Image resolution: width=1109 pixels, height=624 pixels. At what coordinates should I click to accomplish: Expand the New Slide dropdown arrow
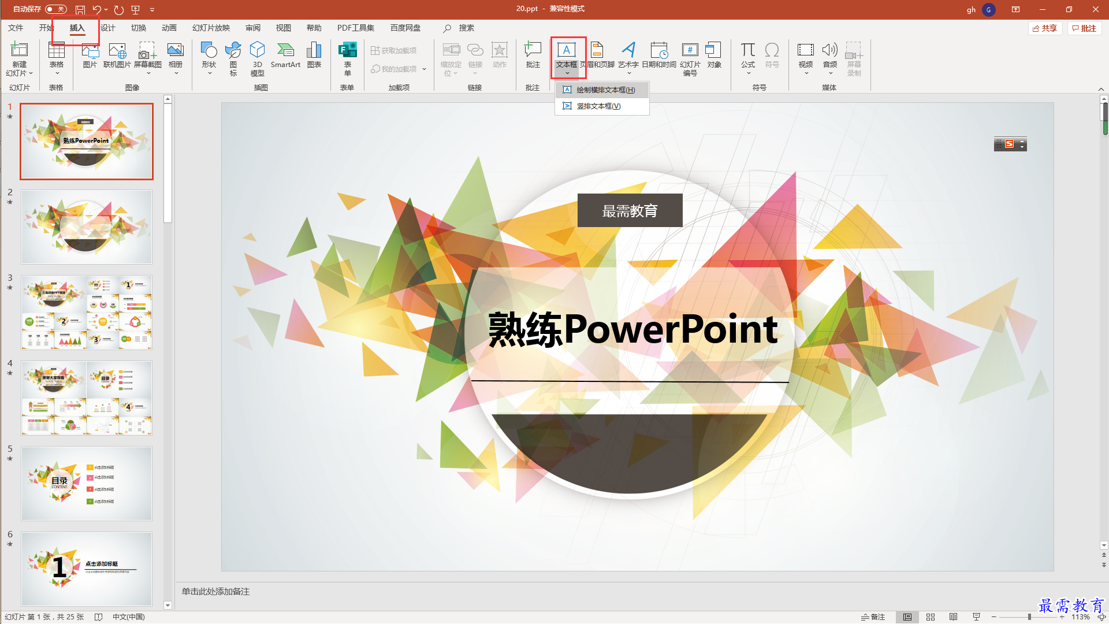[31, 73]
